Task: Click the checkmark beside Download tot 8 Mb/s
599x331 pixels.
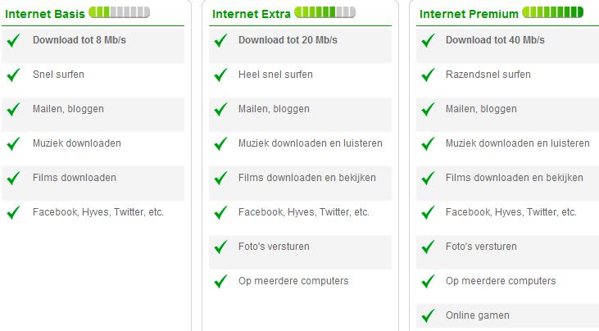Action: 12,41
